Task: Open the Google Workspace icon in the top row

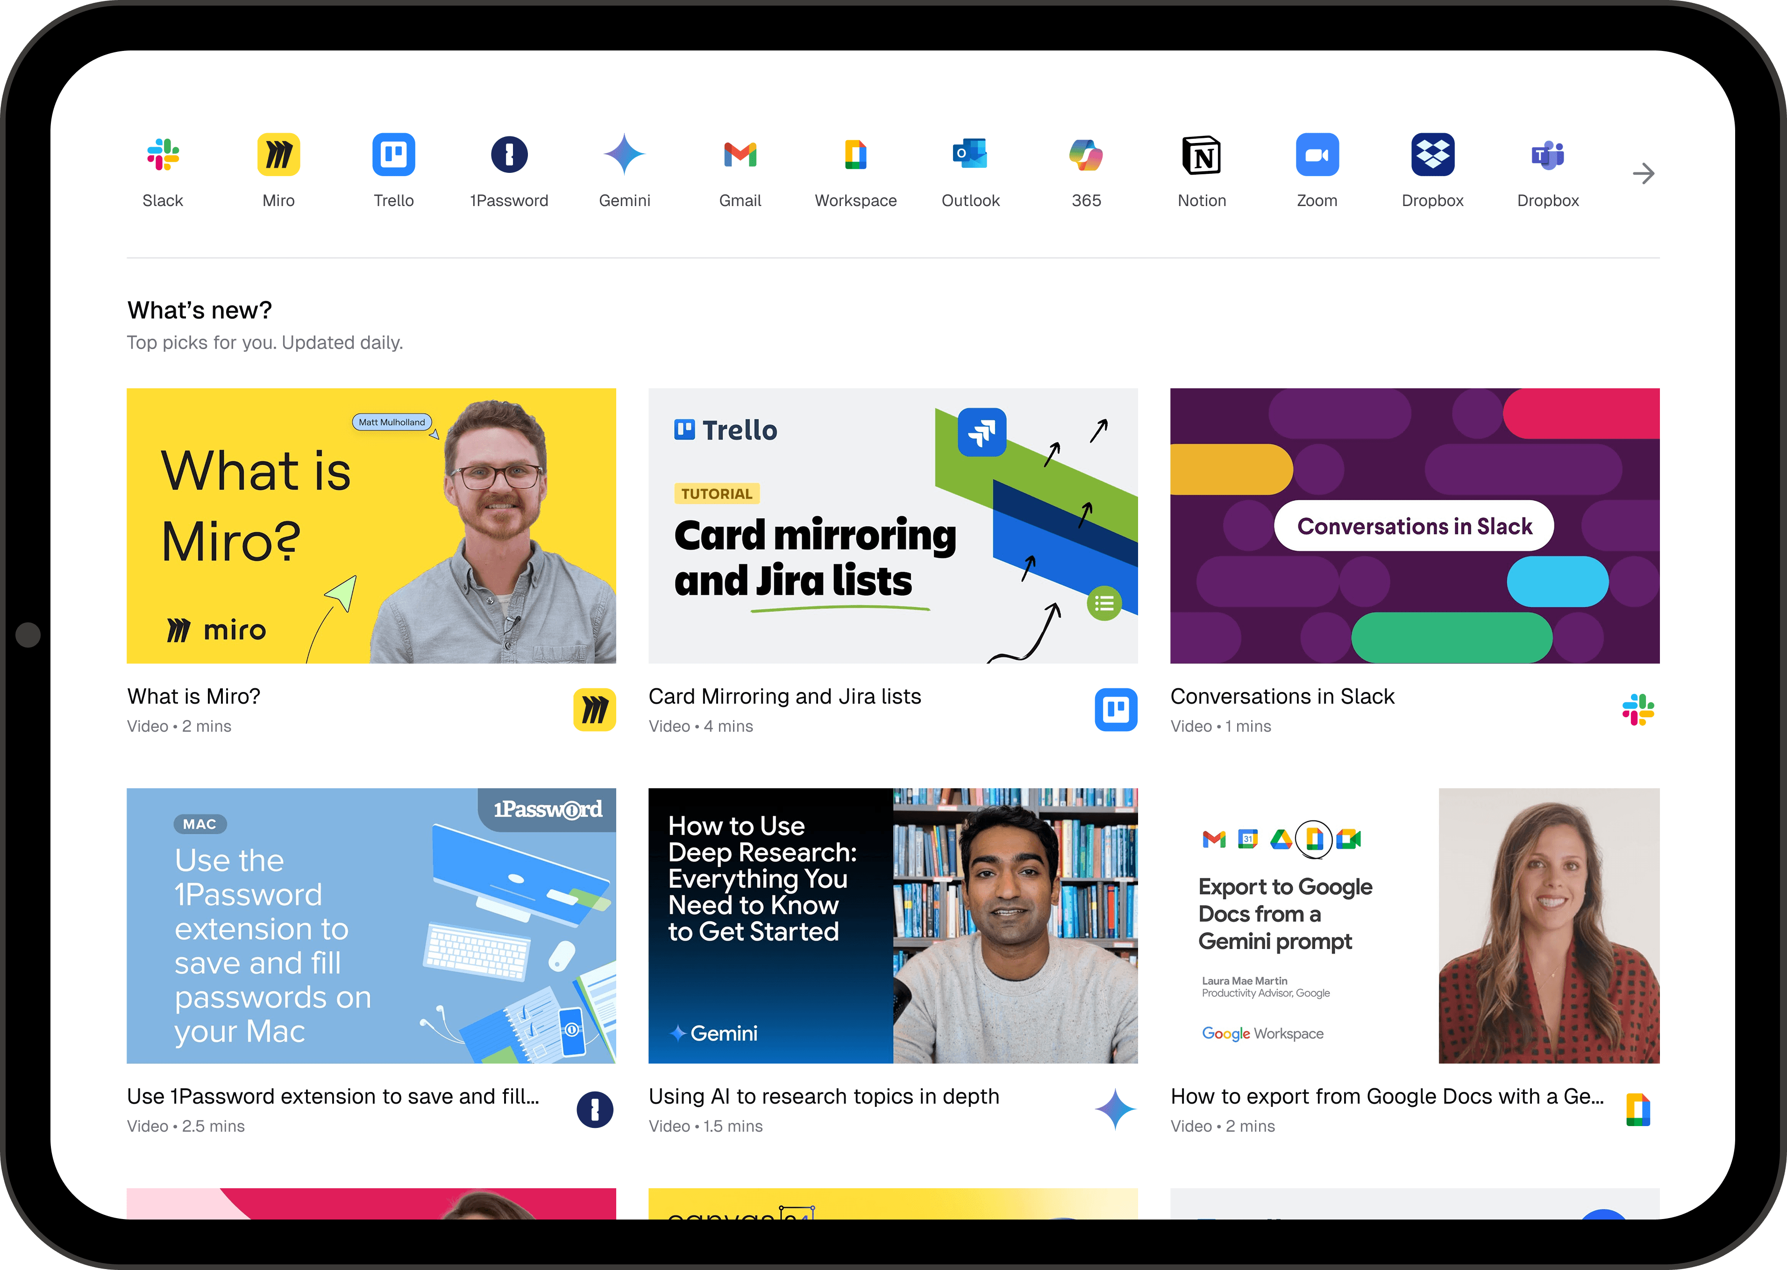Action: point(855,154)
